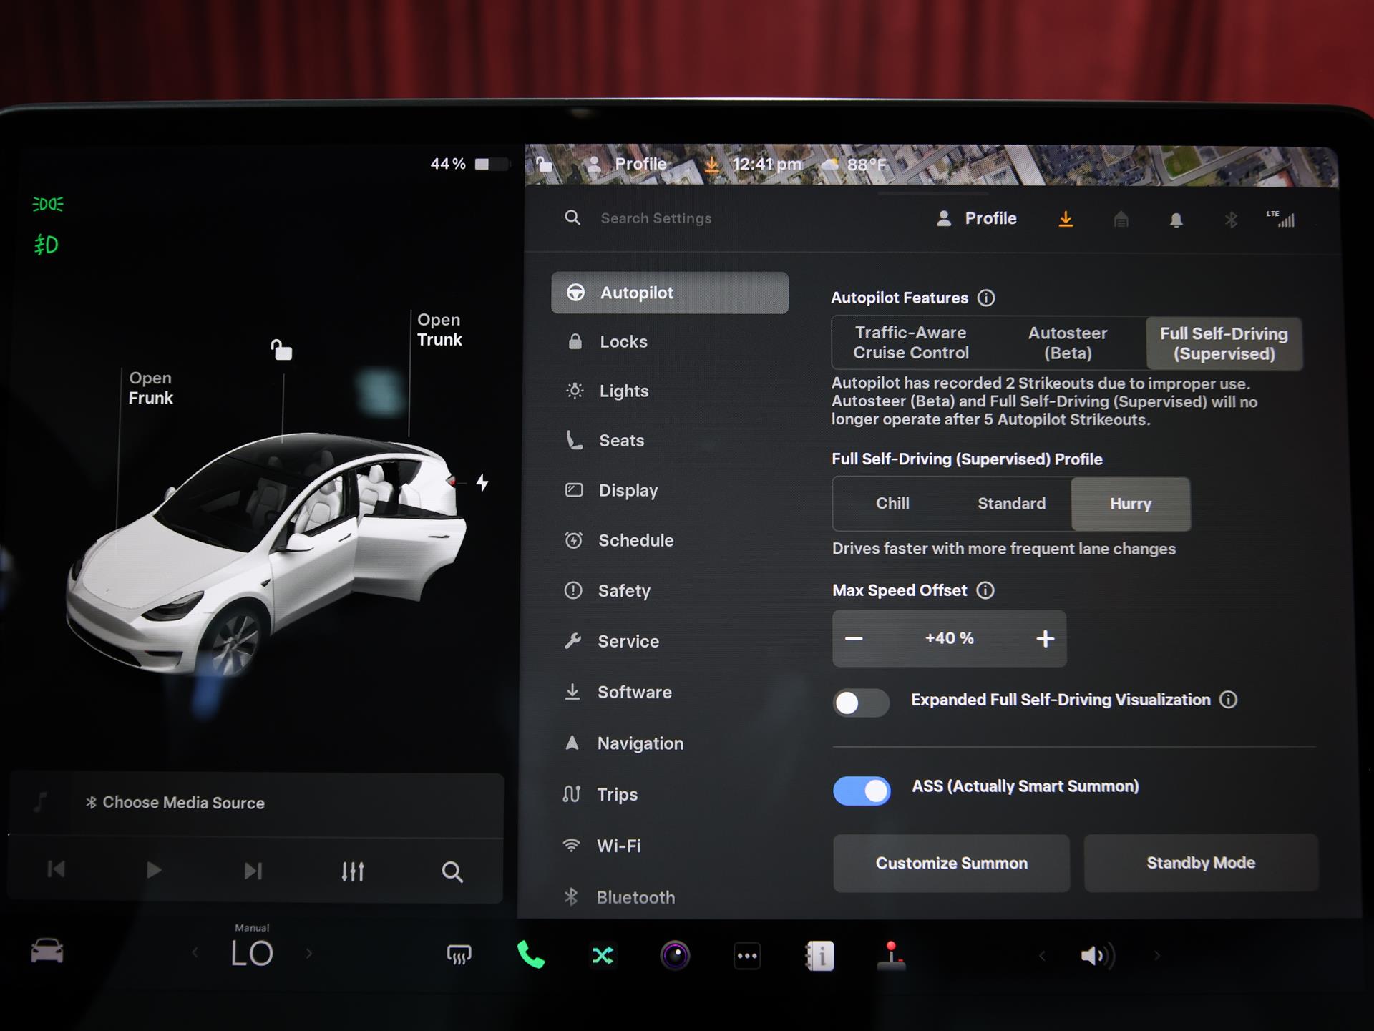Tap the LTE signal strength icon
1374x1031 pixels.
click(x=1280, y=219)
